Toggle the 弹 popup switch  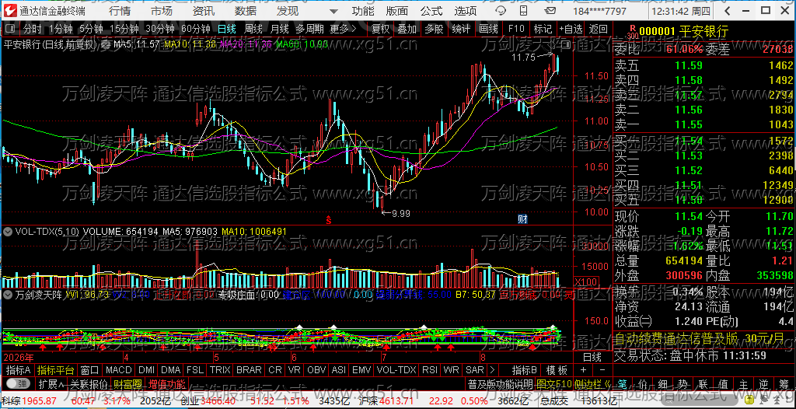click(17, 383)
